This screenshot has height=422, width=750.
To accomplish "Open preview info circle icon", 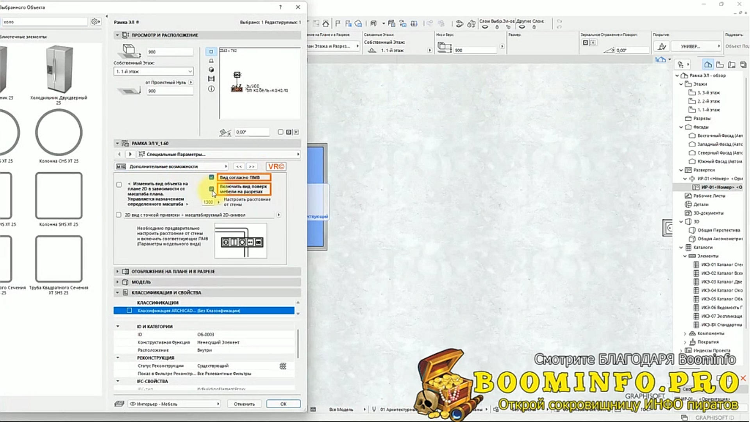I will tap(211, 89).
